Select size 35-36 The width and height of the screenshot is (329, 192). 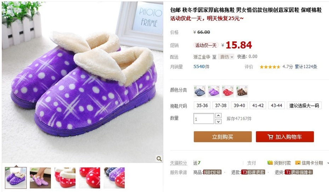(x=202, y=106)
